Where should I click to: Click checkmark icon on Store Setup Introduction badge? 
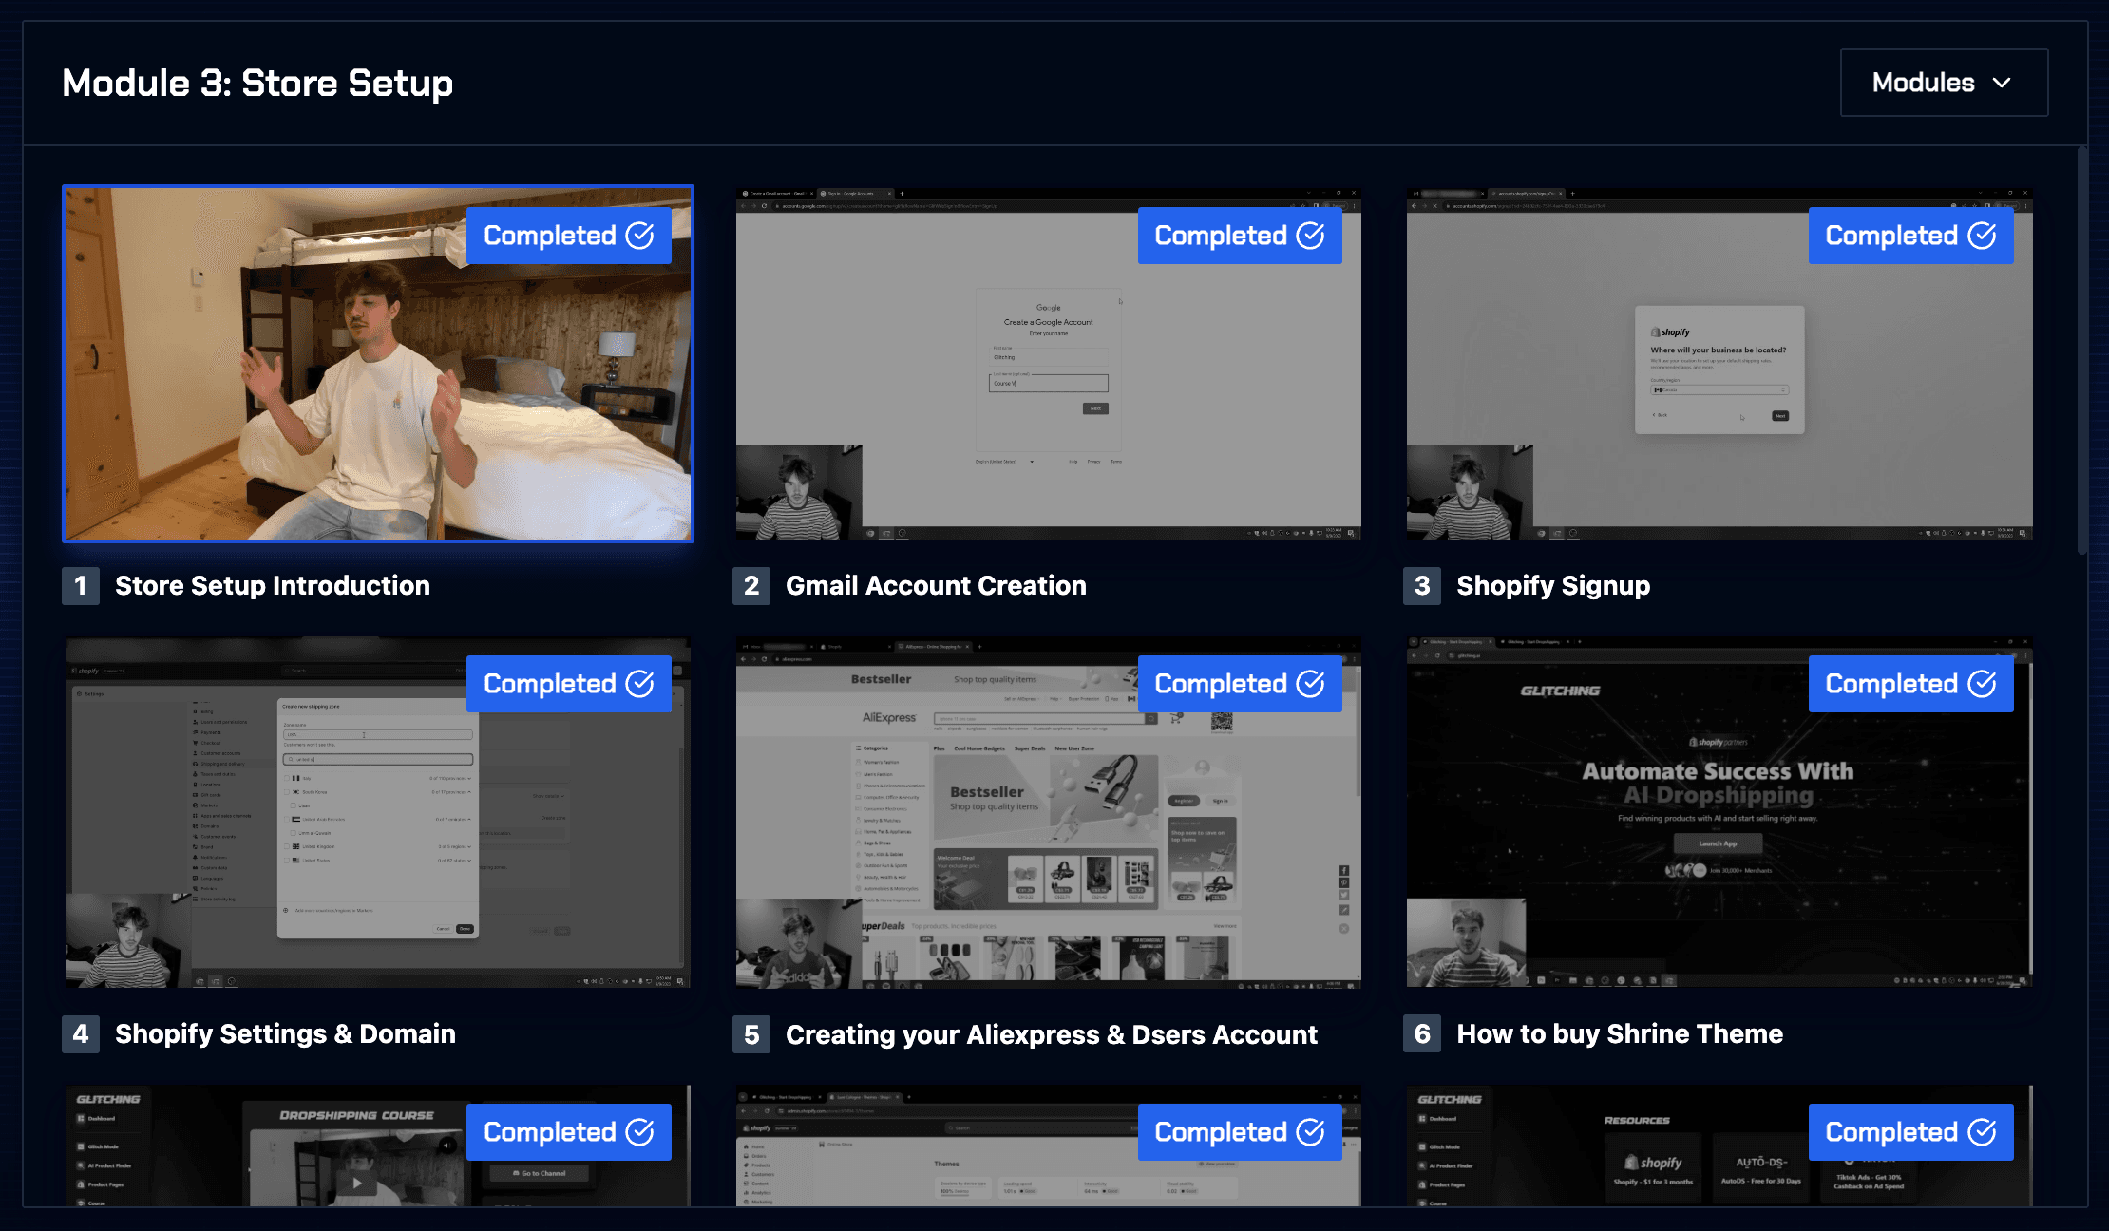[x=640, y=236]
